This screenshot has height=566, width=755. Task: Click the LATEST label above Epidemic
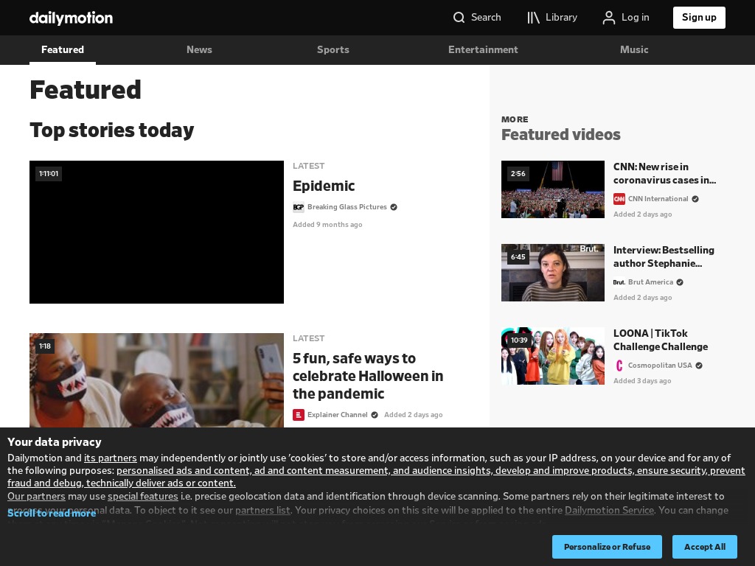309,166
